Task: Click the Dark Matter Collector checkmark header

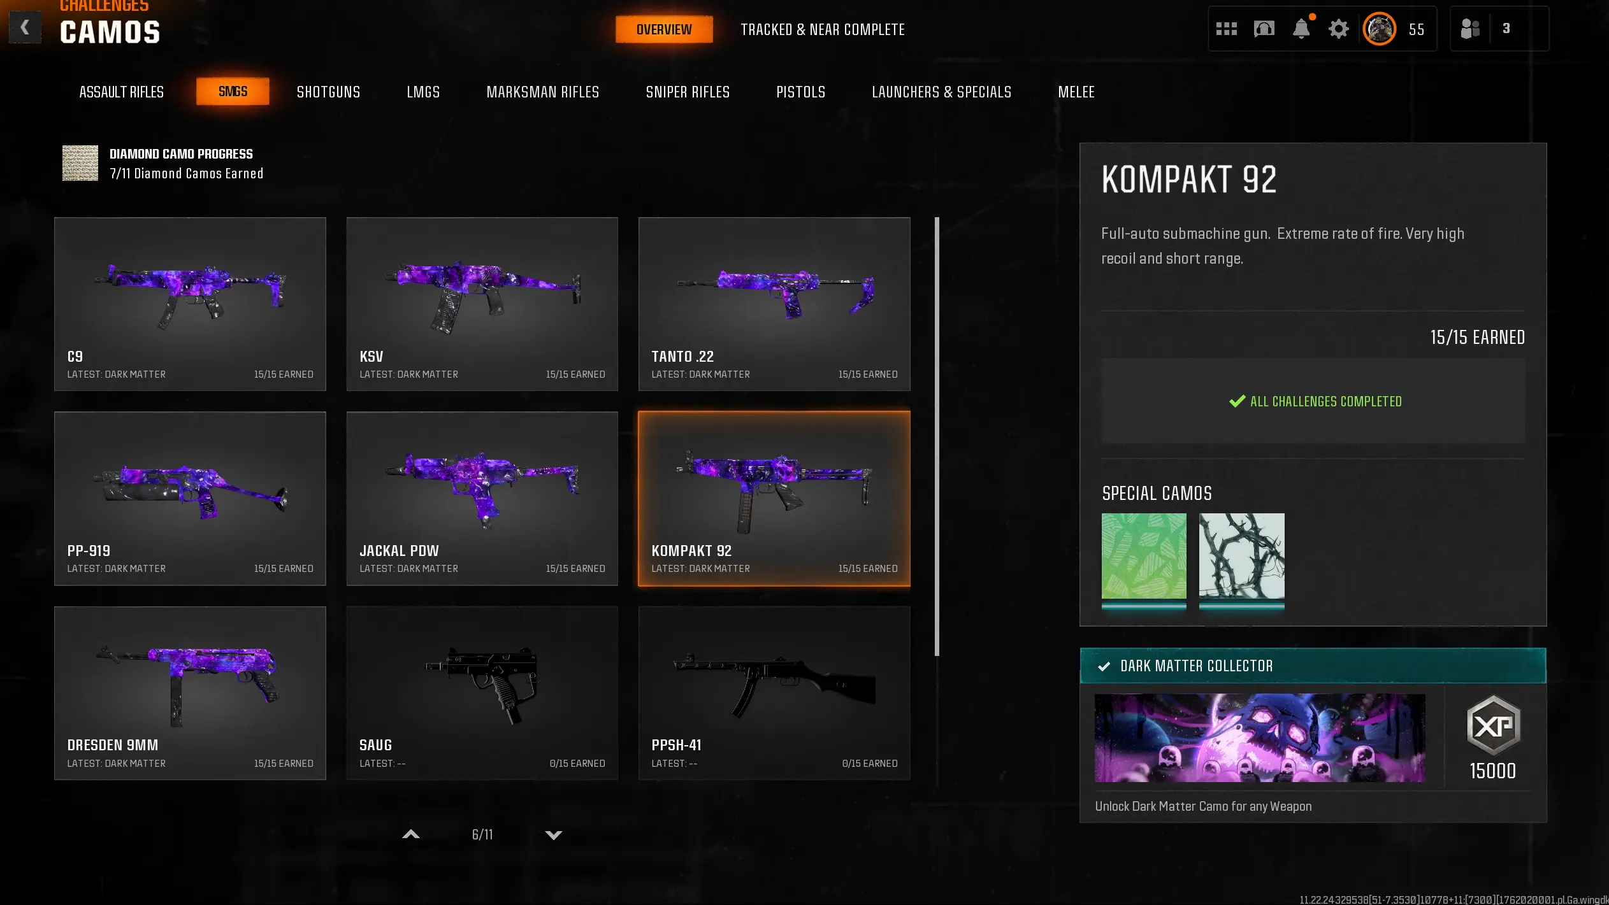Action: 1313,666
